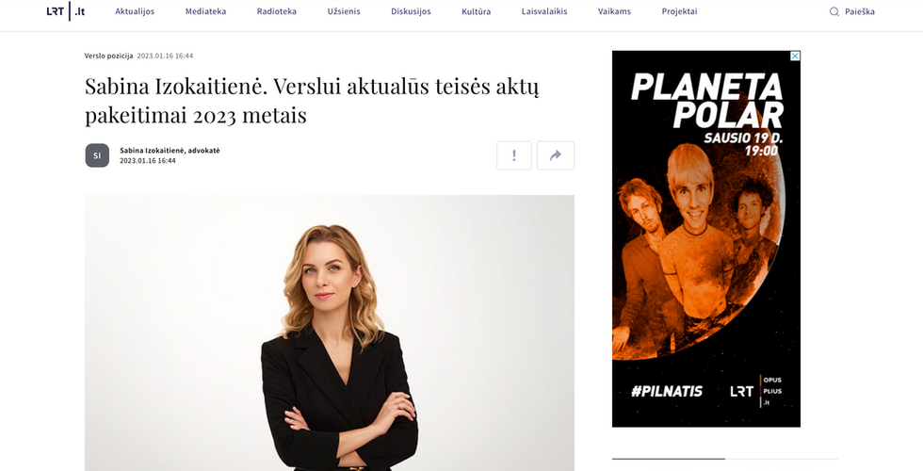Click the share arrow button
Screen dimensions: 923x471
click(555, 155)
